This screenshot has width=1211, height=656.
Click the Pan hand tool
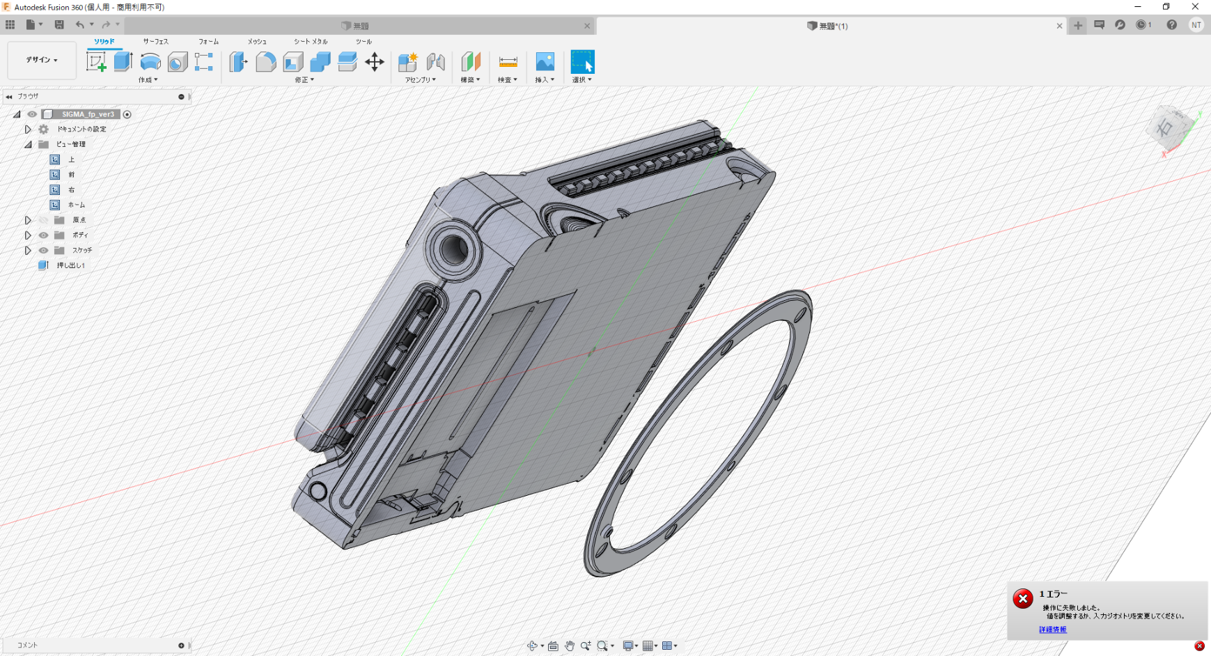[570, 646]
